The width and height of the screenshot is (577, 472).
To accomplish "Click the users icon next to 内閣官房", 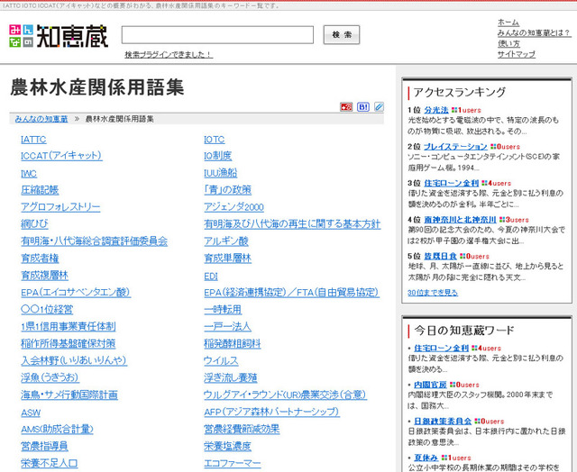I will tap(453, 385).
